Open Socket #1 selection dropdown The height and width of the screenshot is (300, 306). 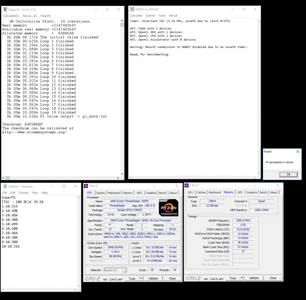(116, 270)
